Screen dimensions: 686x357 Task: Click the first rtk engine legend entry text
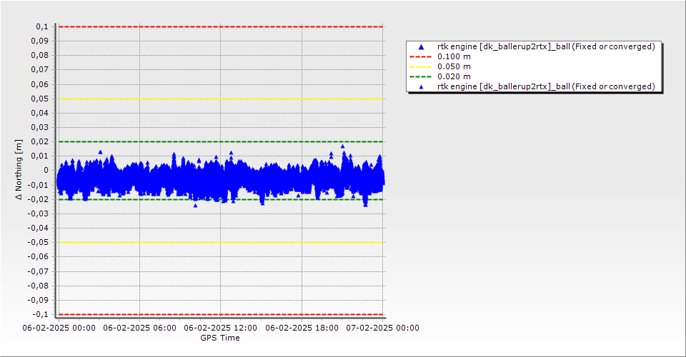[x=546, y=46]
